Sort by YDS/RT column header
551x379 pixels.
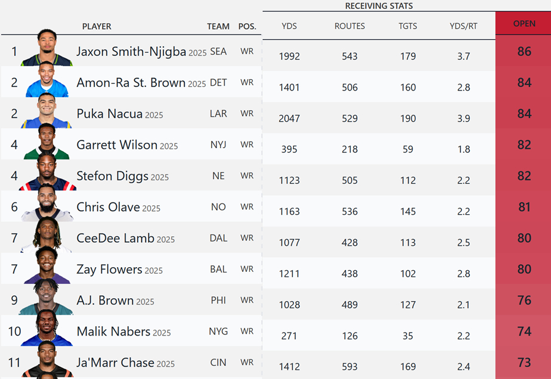(463, 26)
